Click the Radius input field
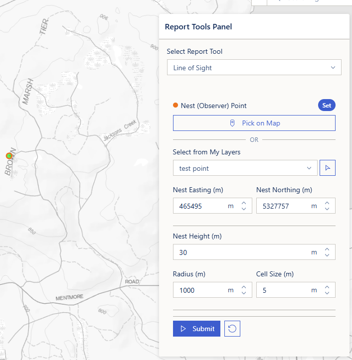This screenshot has height=360, width=352. (212, 290)
